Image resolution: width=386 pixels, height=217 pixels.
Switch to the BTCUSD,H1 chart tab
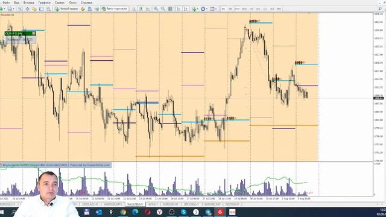pyautogui.click(x=191, y=204)
